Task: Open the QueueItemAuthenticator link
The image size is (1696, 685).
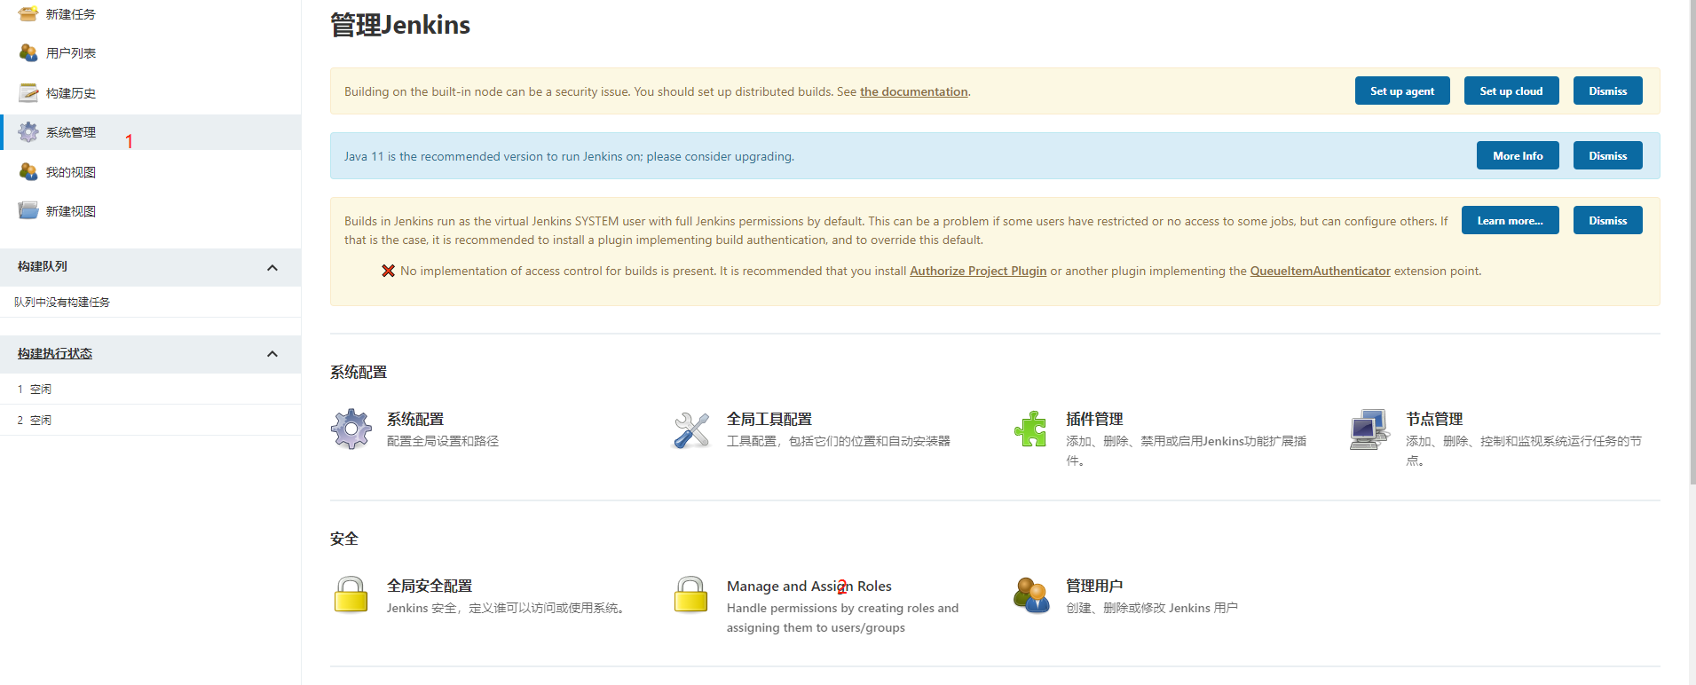Action: (x=1321, y=271)
